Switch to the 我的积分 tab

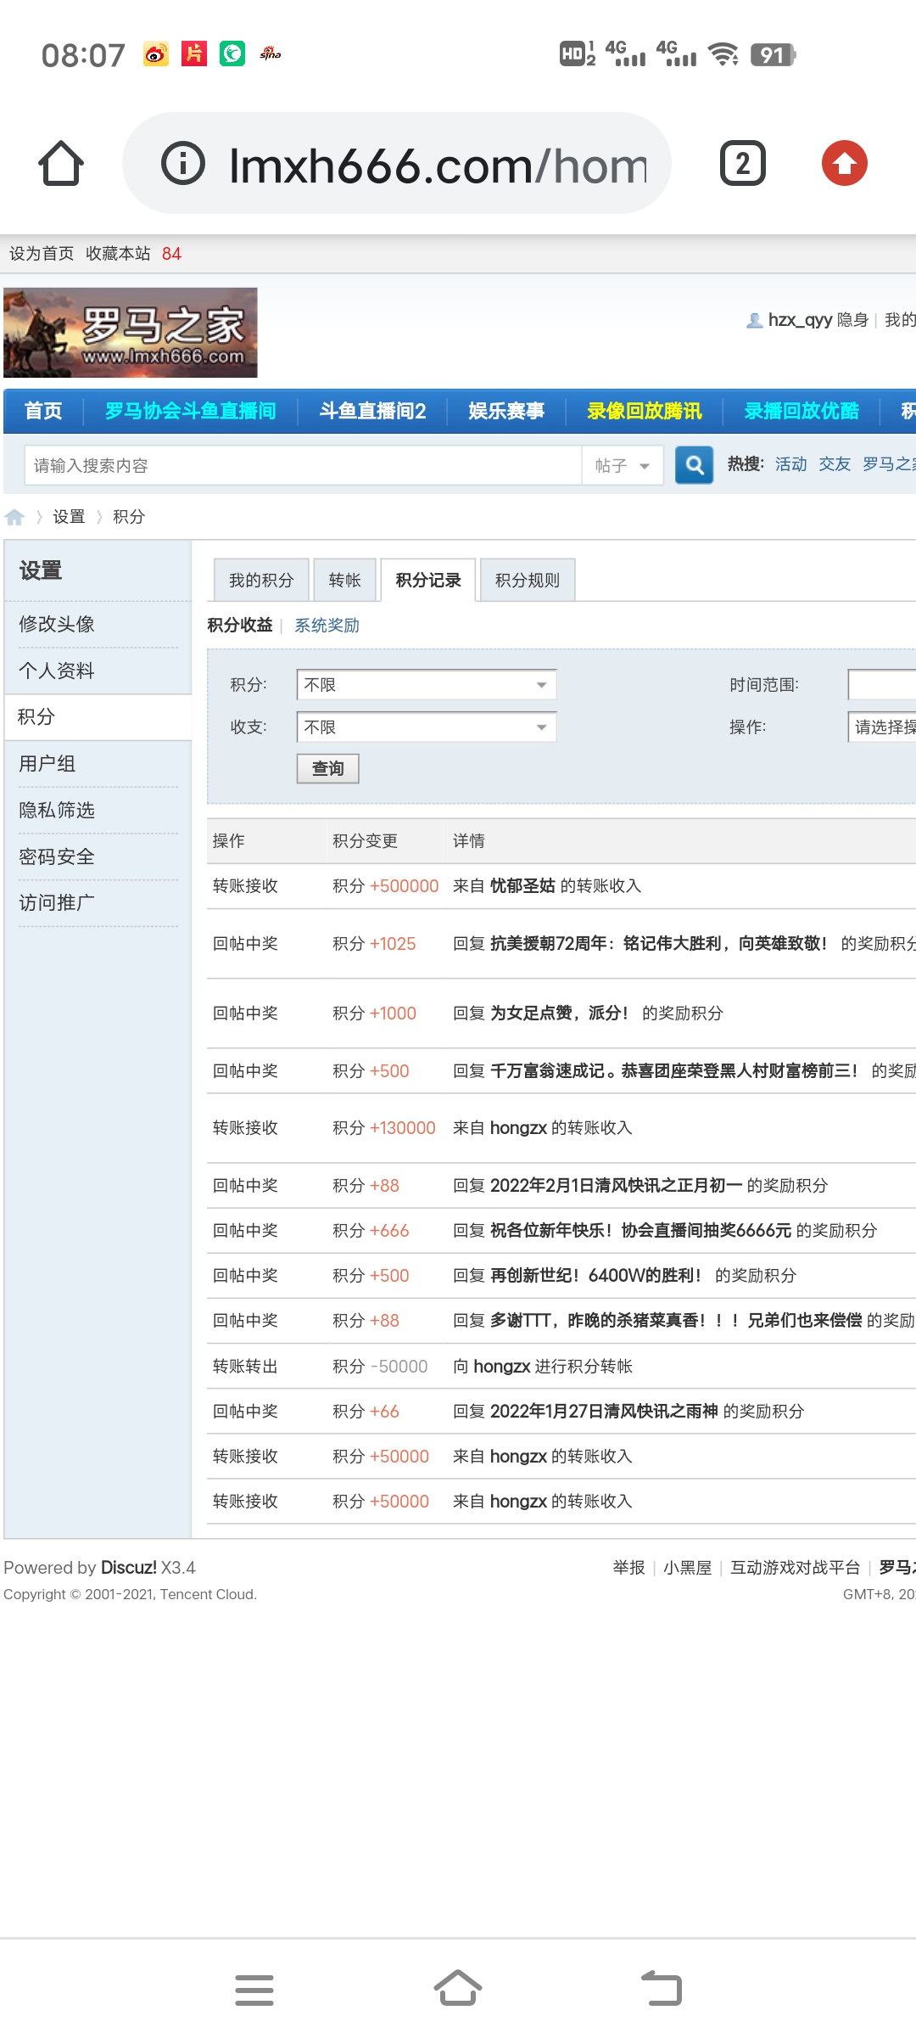click(261, 581)
